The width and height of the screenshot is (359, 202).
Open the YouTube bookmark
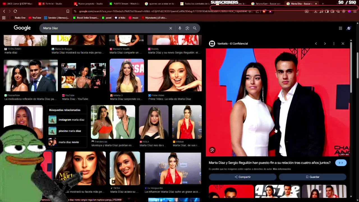click(35, 18)
